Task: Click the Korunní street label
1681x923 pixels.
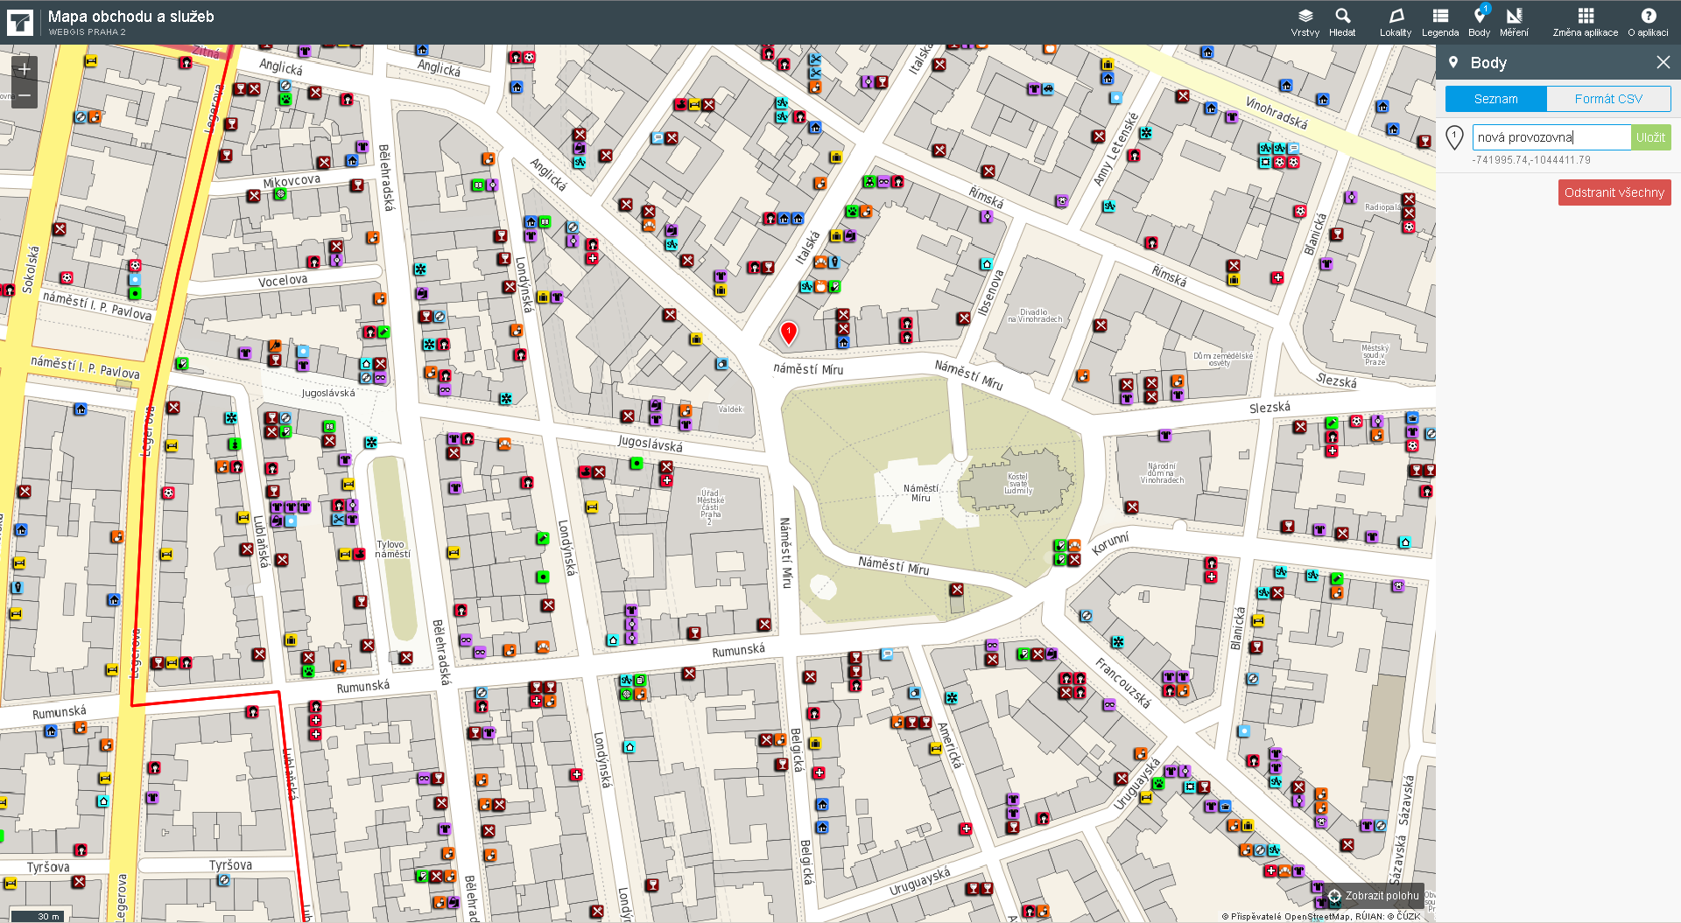Action: click(1110, 542)
